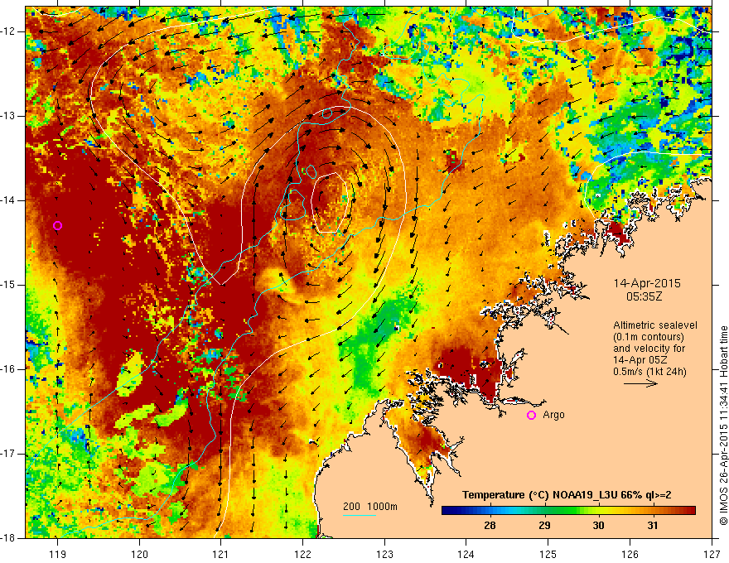Click longitude axis label '119'
Screen dimensions: 729x563
pyautogui.click(x=57, y=554)
